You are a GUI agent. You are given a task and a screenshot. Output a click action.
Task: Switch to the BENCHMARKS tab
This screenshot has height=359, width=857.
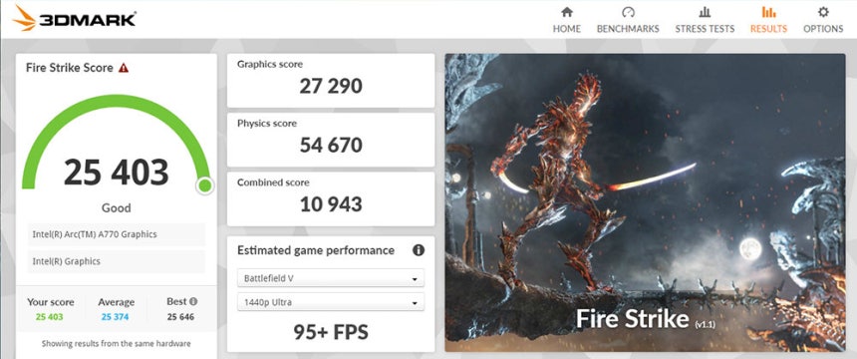click(x=628, y=29)
